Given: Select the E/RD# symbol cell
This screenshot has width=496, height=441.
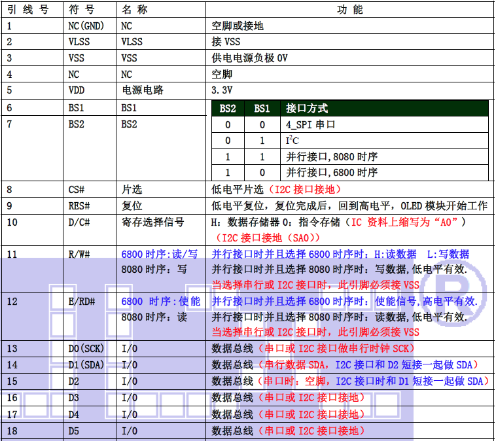Looking at the screenshot, I should tap(82, 301).
